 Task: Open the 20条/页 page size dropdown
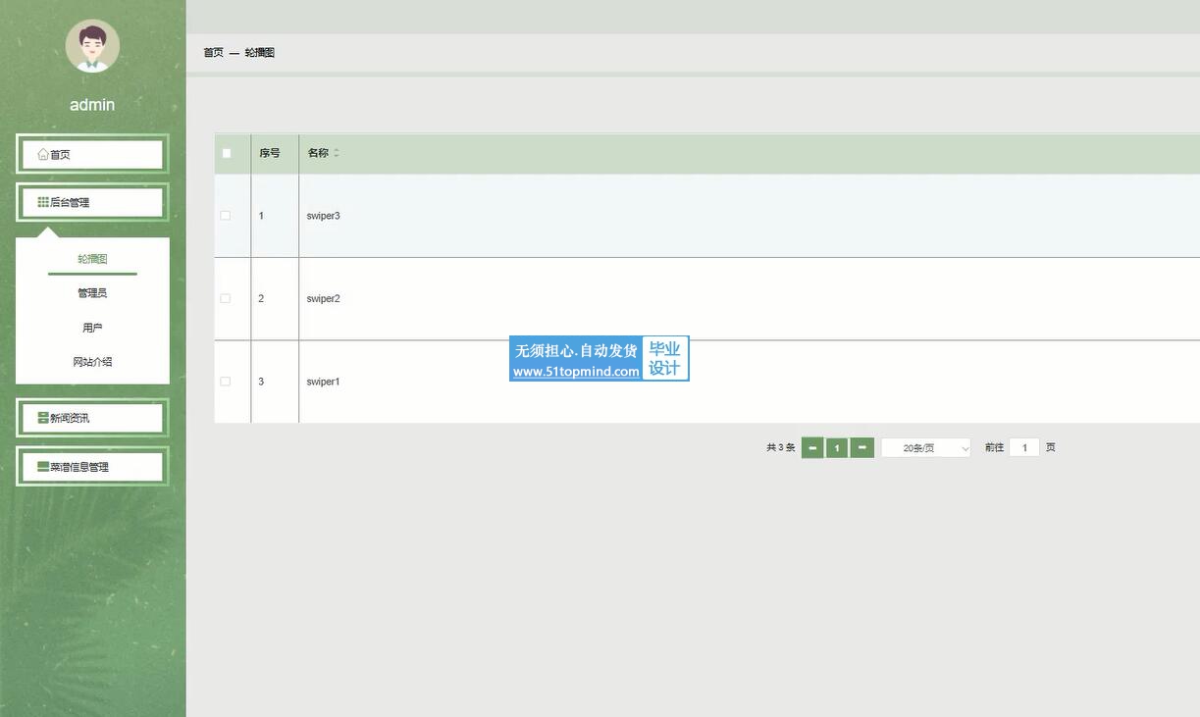(x=925, y=448)
